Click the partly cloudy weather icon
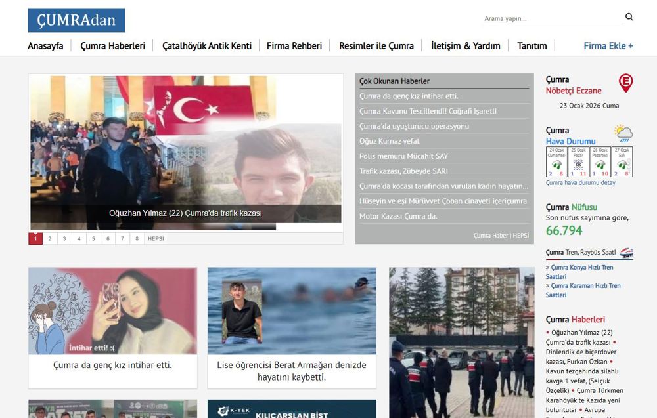Viewport: 657px width, 418px height. click(x=623, y=134)
